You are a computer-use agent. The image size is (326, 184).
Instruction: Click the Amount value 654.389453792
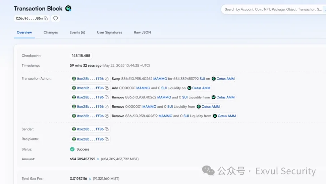(83, 159)
